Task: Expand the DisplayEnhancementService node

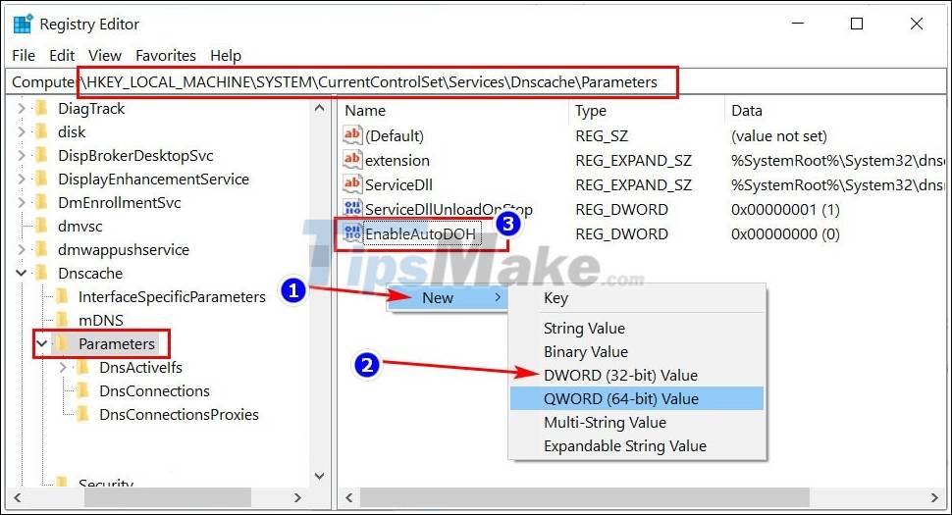Action: coord(22,179)
